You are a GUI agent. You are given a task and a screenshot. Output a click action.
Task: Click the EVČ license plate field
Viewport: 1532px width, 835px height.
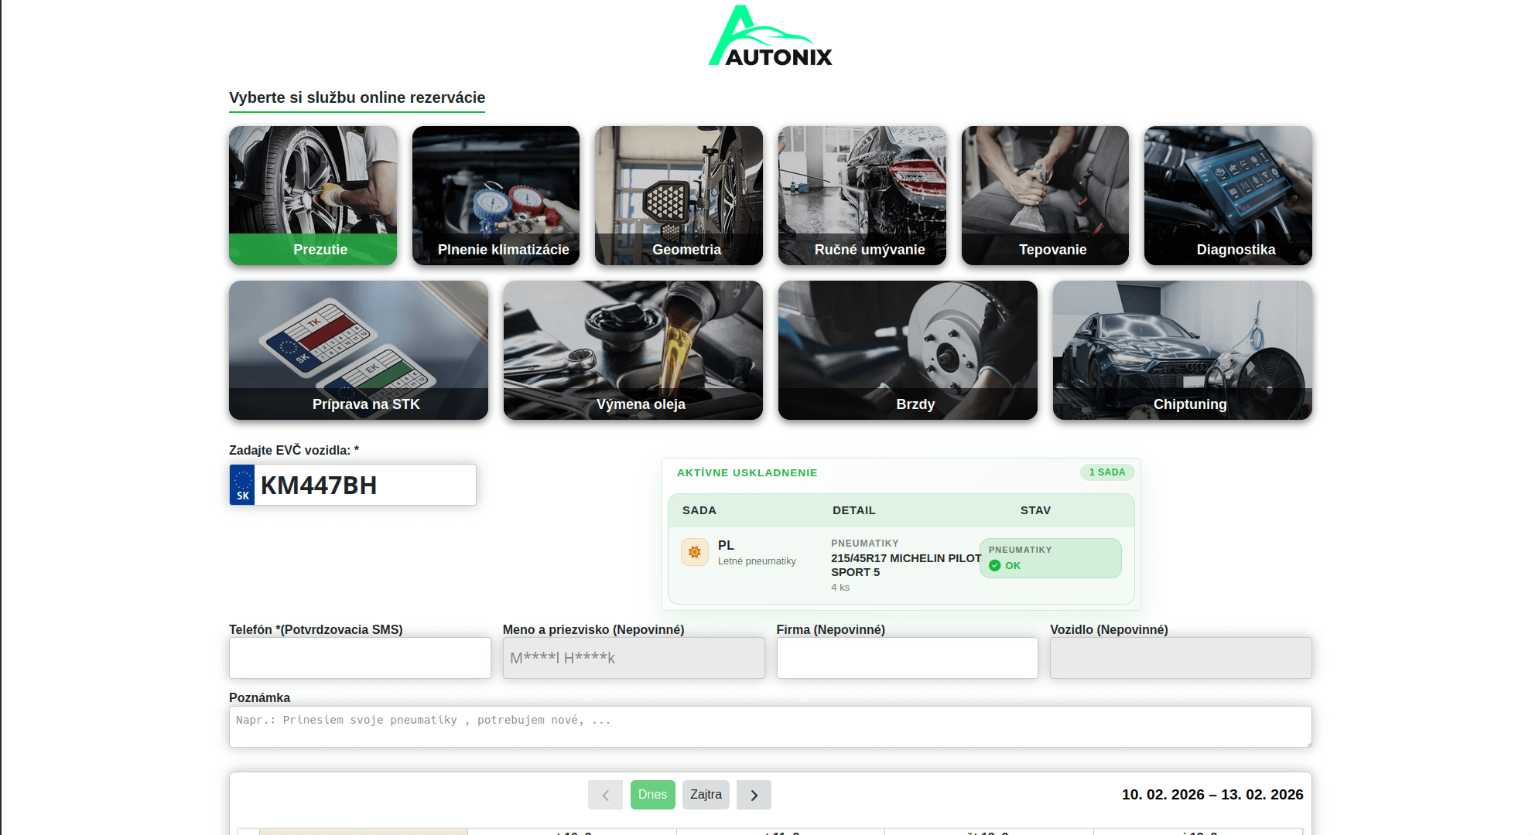(x=364, y=485)
